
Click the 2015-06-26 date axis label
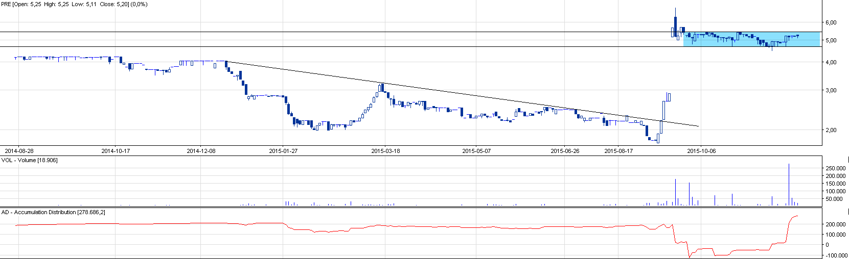[565, 151]
